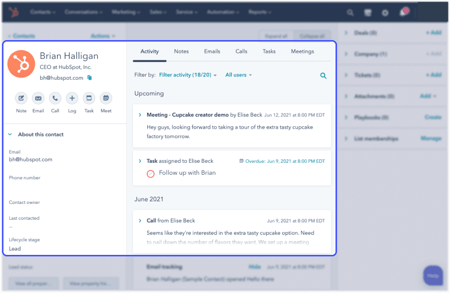Open the marketplace icon in top bar
This screenshot has width=450, height=293.
pyautogui.click(x=367, y=12)
